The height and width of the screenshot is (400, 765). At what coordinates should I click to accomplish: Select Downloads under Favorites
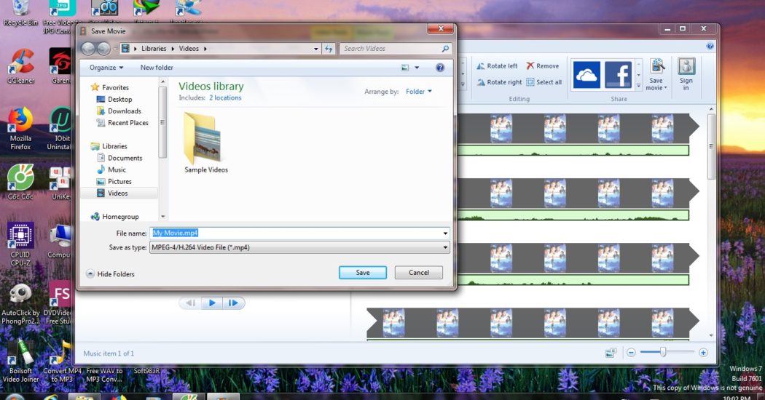coord(119,111)
